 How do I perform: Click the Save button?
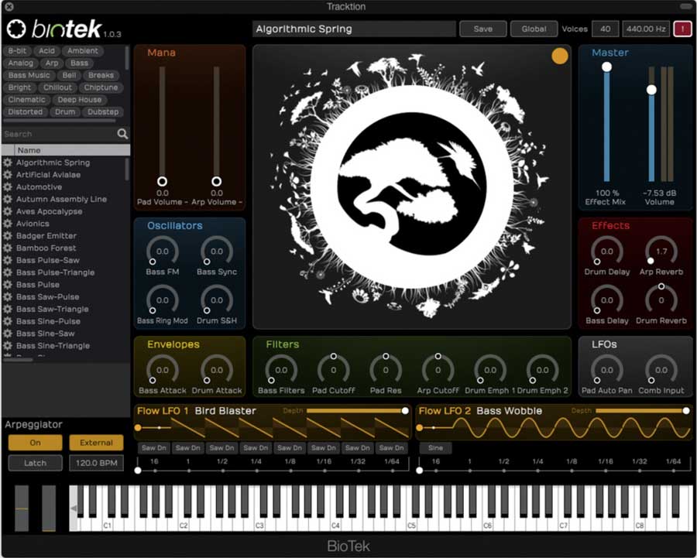click(x=482, y=29)
